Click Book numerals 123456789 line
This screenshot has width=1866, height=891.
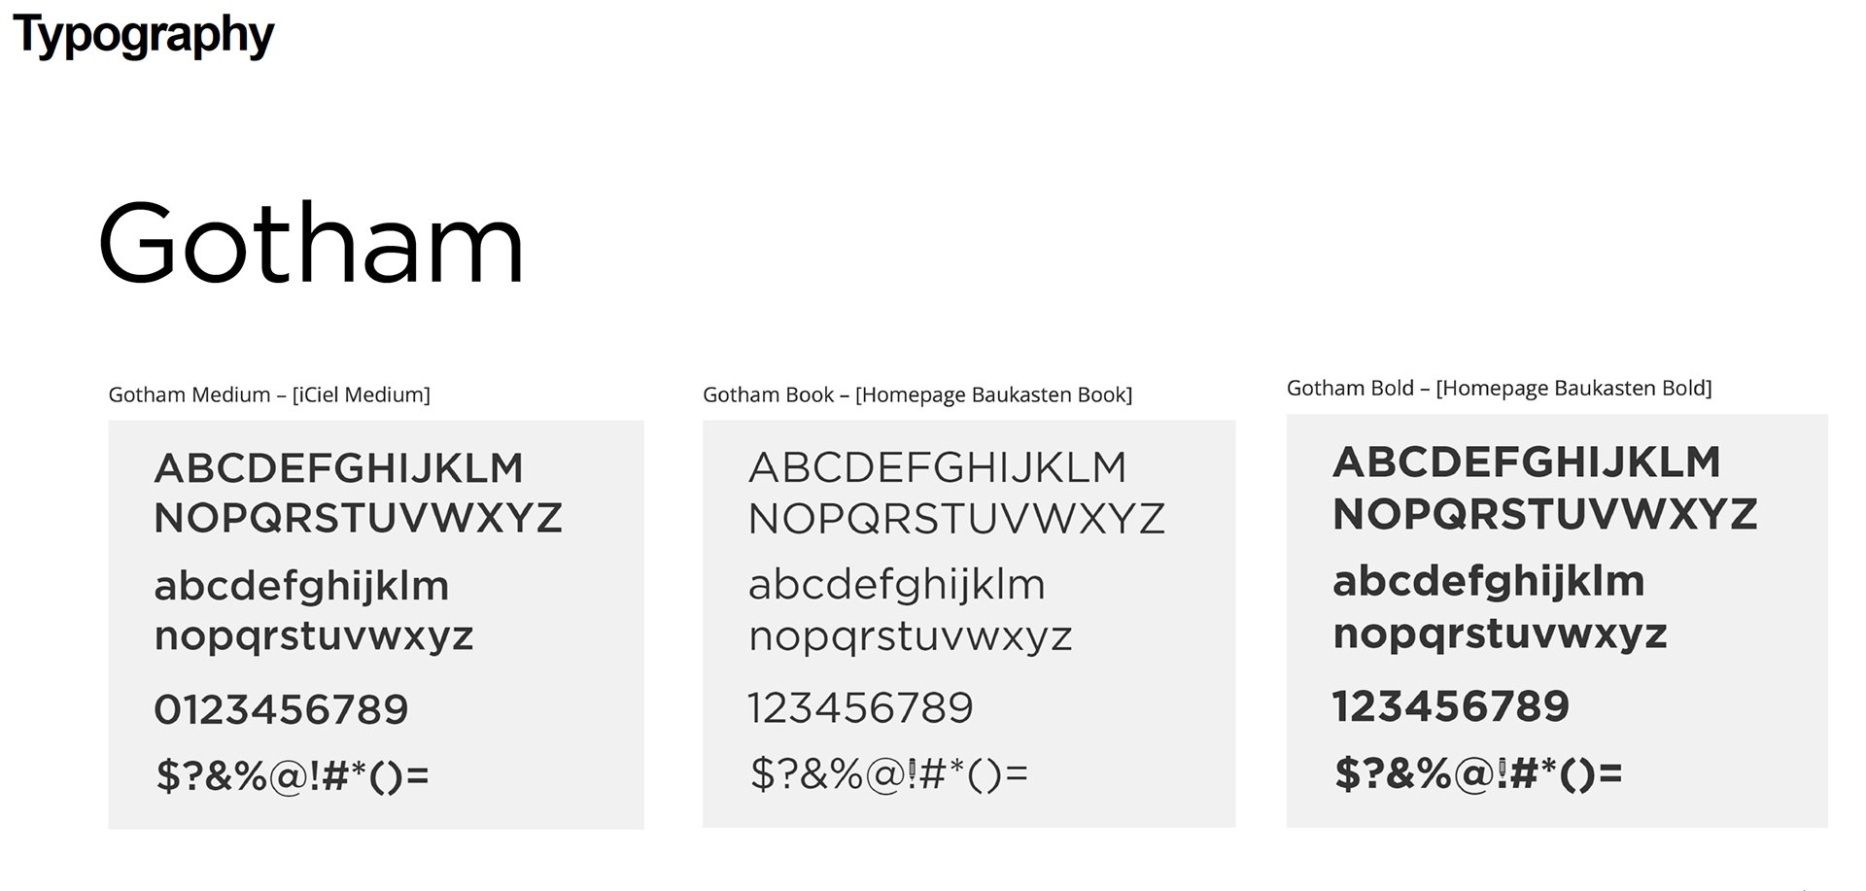click(860, 707)
